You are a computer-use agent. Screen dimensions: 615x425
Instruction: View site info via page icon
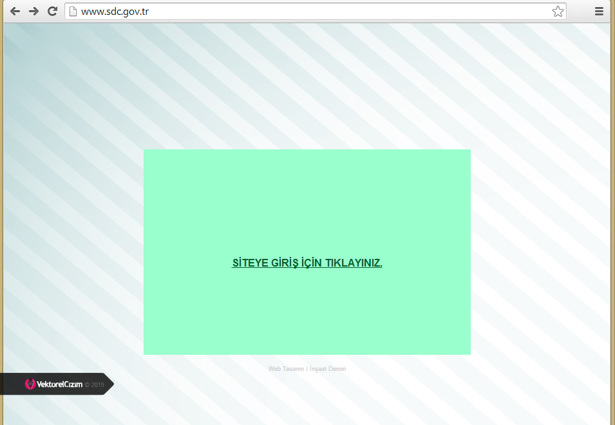[73, 11]
